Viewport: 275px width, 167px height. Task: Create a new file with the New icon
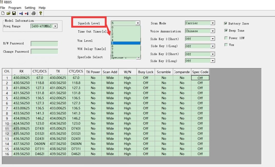tap(3, 13)
